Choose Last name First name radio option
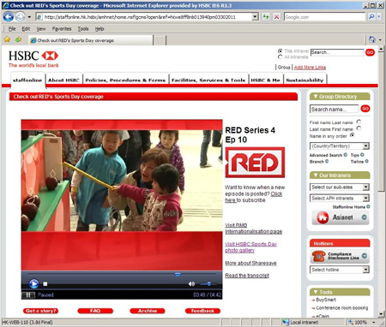 [x=359, y=128]
